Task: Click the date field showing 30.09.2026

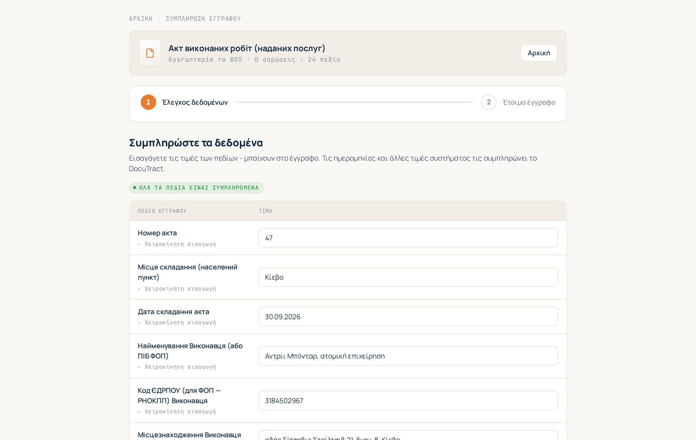Action: [408, 317]
